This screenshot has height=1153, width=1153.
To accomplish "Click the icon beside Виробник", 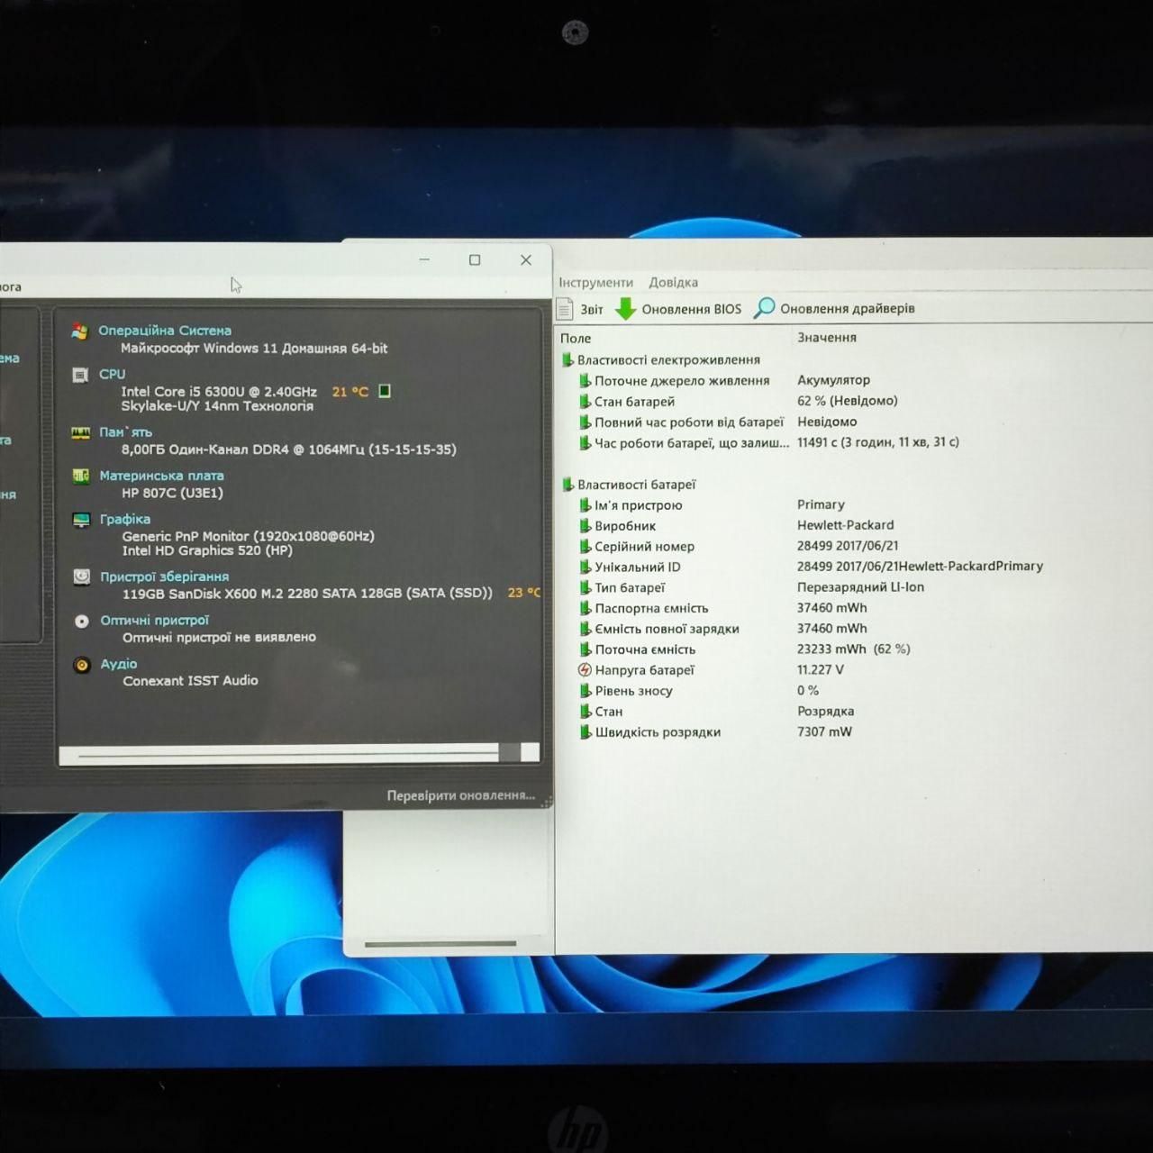I will 585,526.
